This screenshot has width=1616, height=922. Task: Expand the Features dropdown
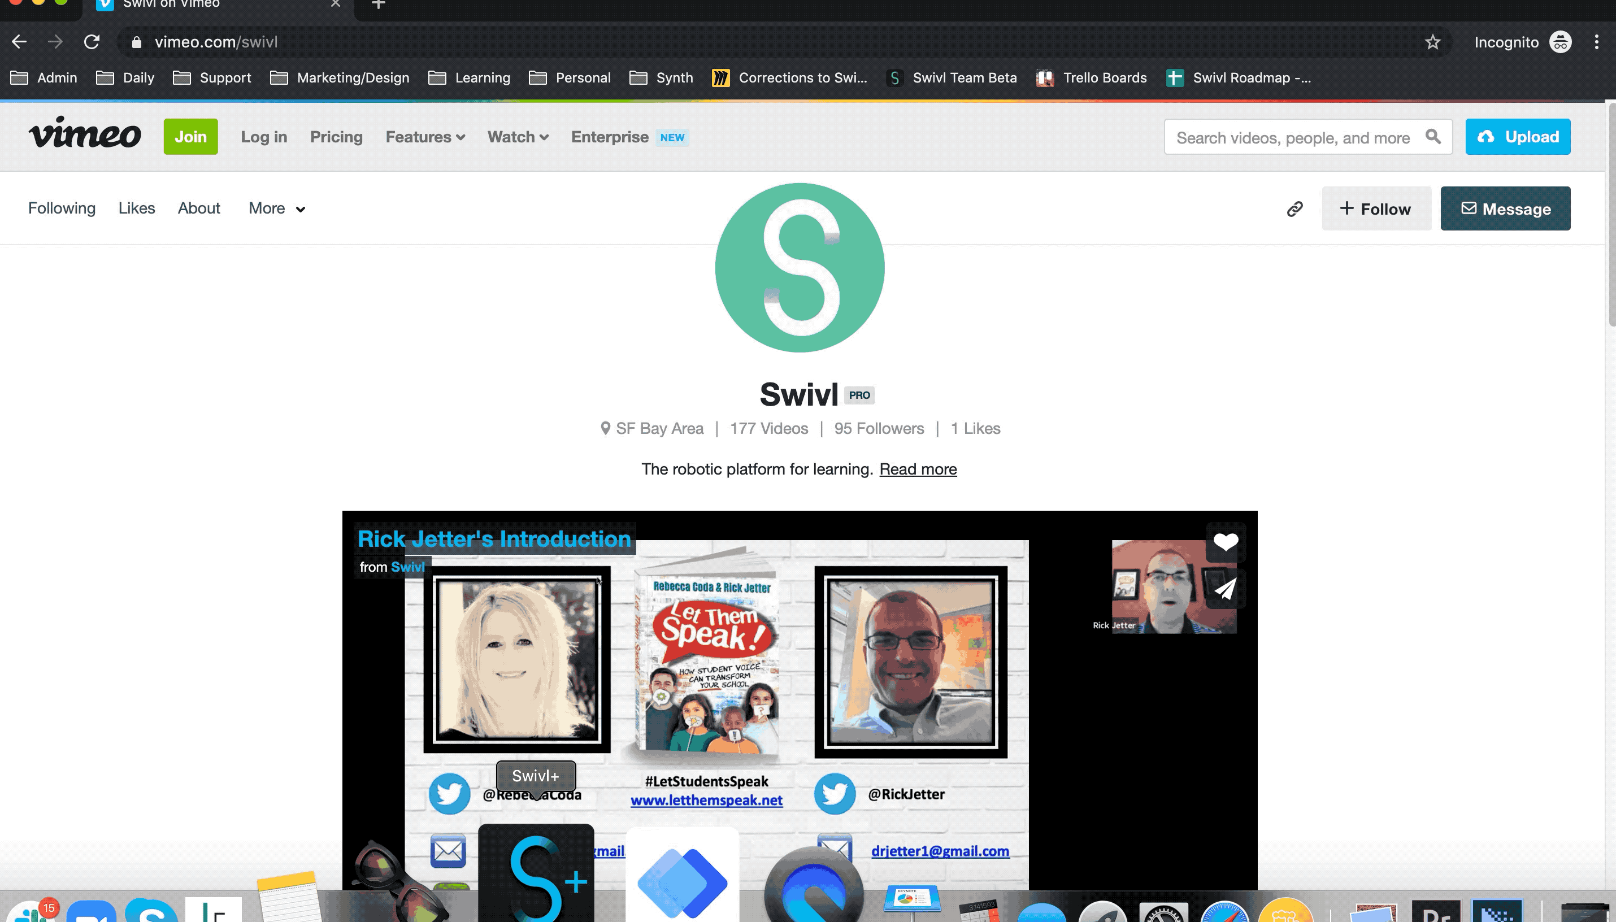click(x=425, y=137)
